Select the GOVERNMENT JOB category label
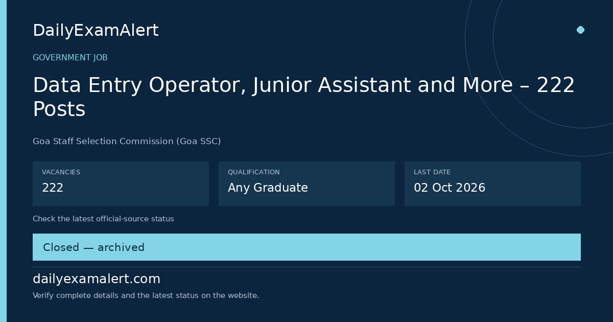 pos(70,58)
